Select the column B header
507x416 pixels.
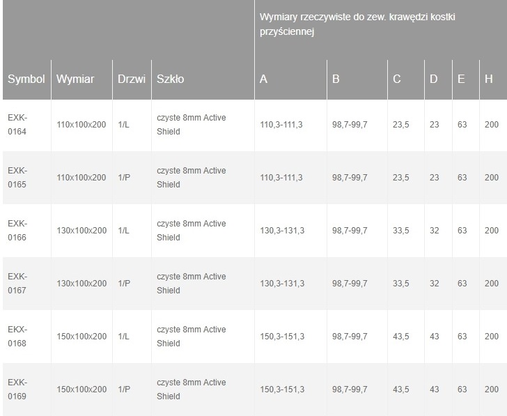point(336,79)
